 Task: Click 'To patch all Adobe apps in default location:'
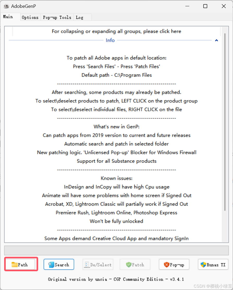point(117,58)
